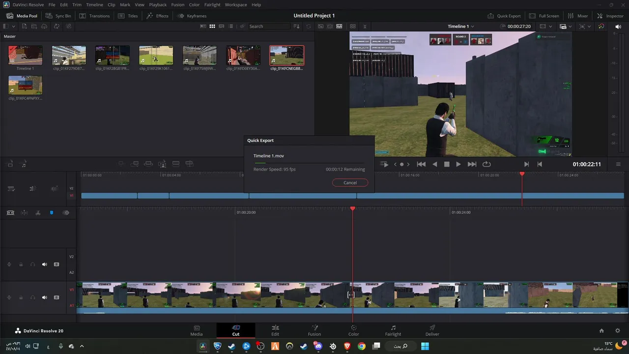Toggle loop playback
The height and width of the screenshot is (354, 629).
(x=486, y=164)
